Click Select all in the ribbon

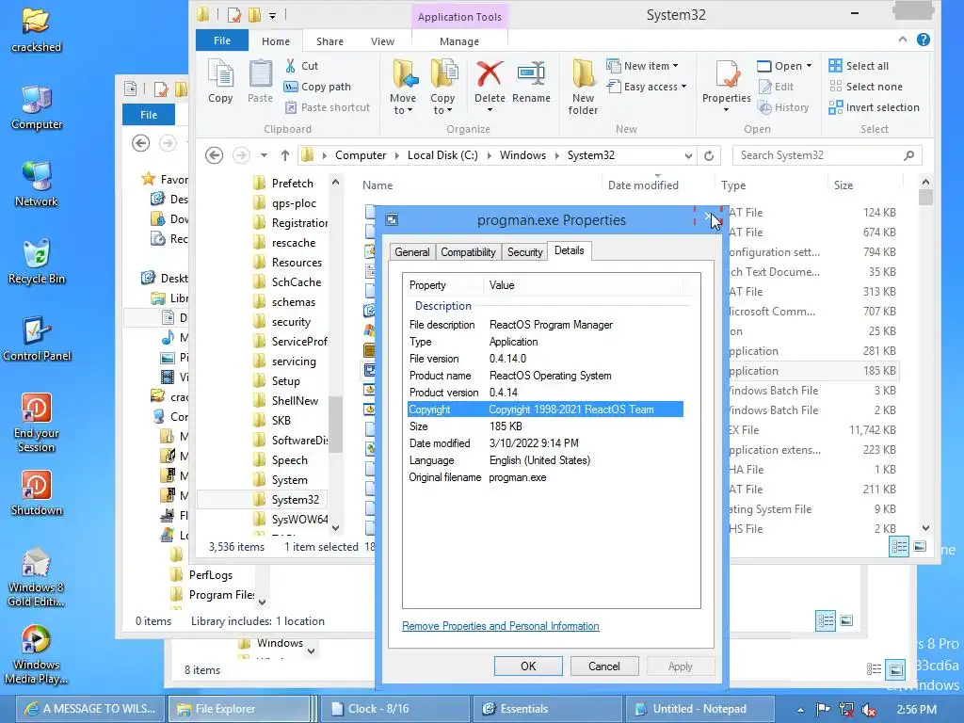click(x=859, y=66)
